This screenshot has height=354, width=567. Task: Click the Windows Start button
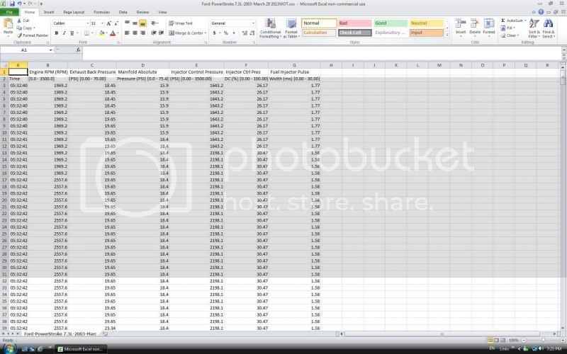(x=9, y=349)
